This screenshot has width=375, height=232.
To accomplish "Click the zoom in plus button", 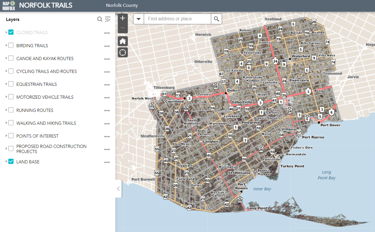I will pyautogui.click(x=123, y=18).
